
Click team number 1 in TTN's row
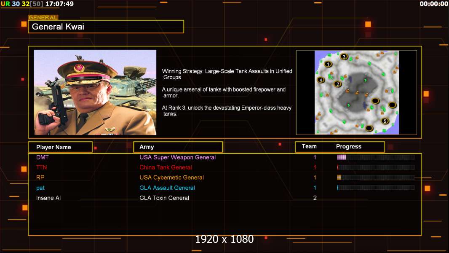[x=315, y=167]
